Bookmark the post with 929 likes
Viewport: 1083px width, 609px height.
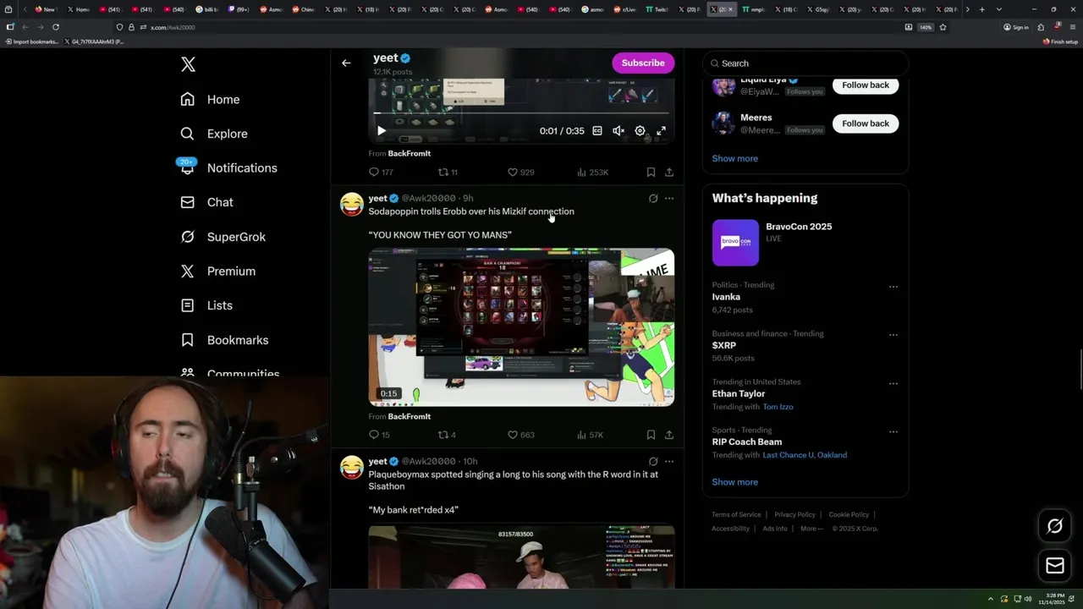pos(651,172)
